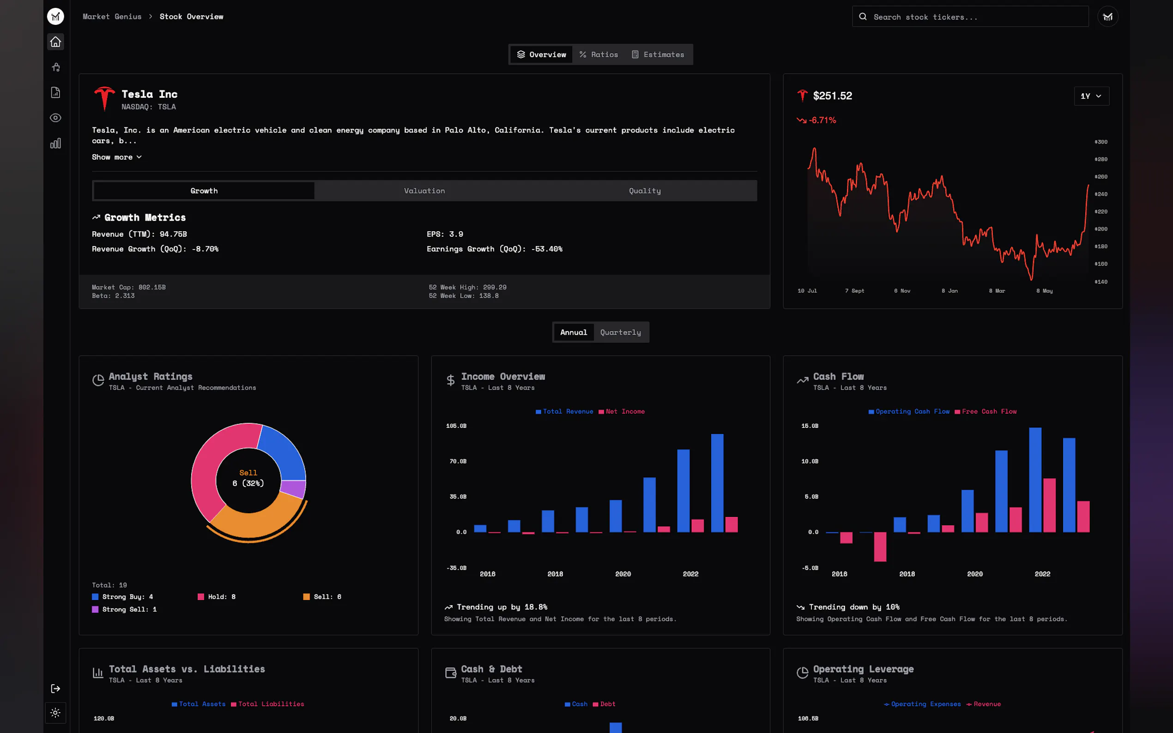Image resolution: width=1173 pixels, height=733 pixels.
Task: Switch financial data to Quarterly
Action: pos(620,332)
